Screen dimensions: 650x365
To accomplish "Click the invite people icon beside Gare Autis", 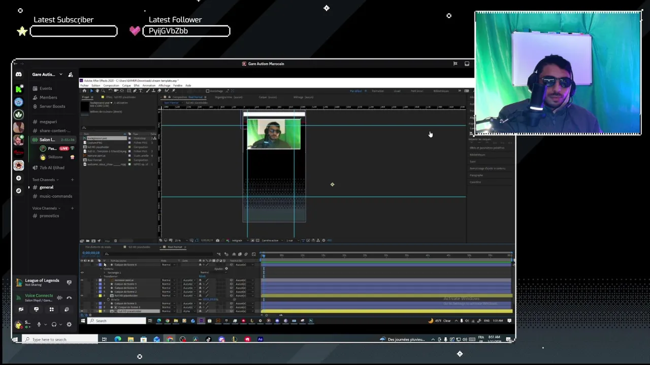I will click(x=70, y=75).
